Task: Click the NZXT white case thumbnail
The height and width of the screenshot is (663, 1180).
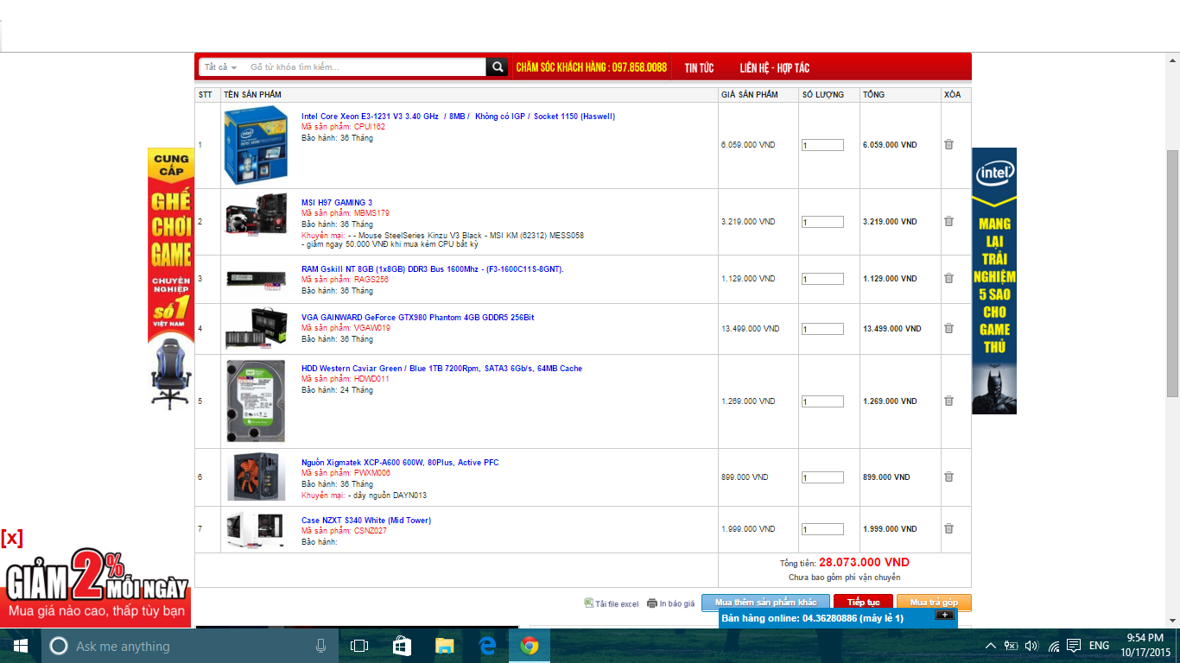Action: click(256, 529)
